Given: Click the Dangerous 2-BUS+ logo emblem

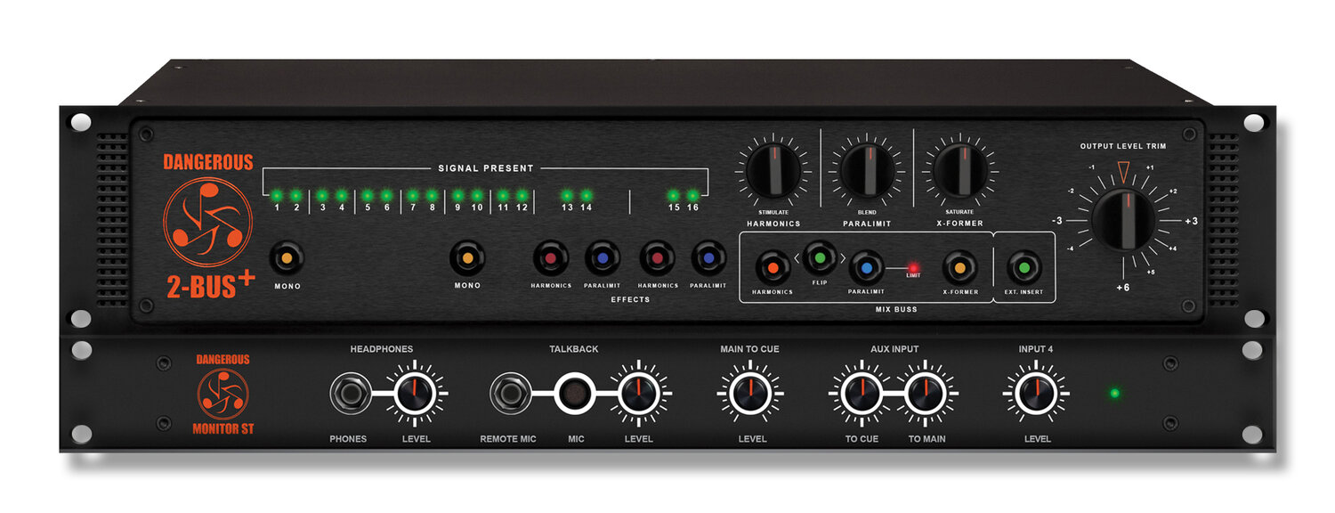Looking at the screenshot, I should (x=203, y=223).
